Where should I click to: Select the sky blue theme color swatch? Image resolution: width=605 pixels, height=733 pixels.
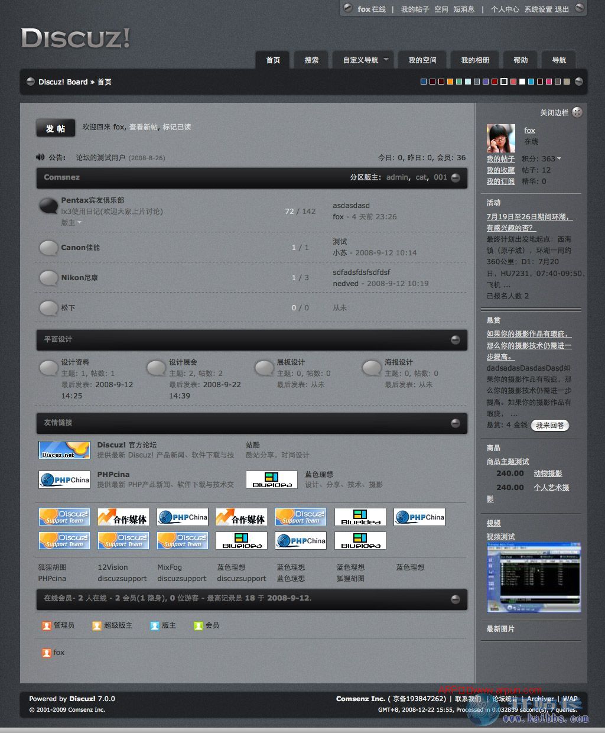[x=531, y=82]
